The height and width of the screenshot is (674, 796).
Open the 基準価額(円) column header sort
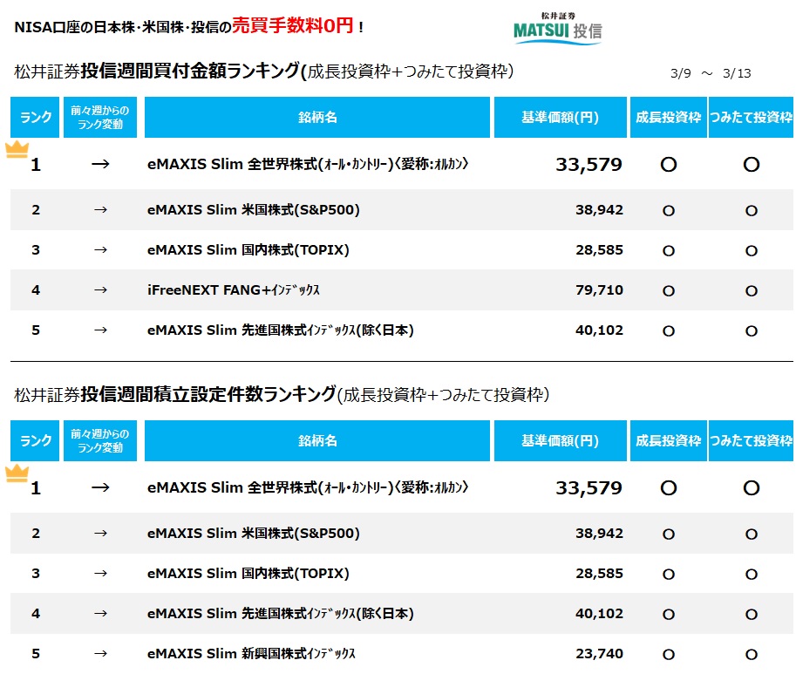tap(561, 117)
